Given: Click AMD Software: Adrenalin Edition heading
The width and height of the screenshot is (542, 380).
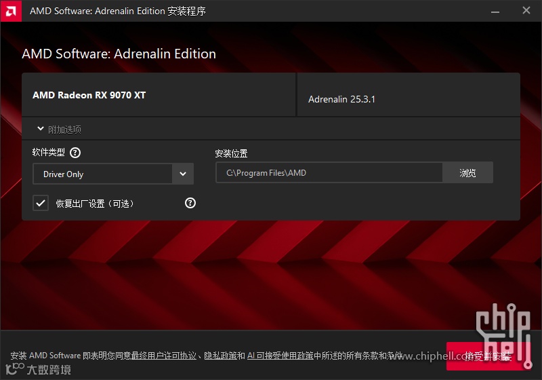Looking at the screenshot, I should (x=119, y=54).
